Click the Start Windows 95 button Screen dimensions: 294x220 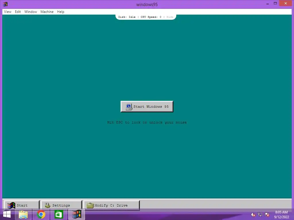coord(147,107)
